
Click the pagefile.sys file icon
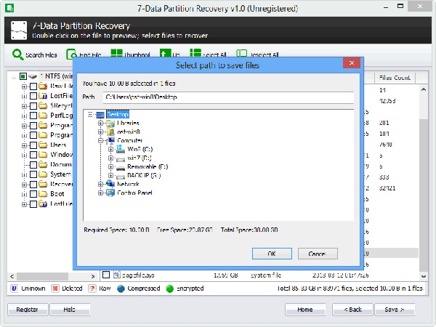pyautogui.click(x=117, y=275)
